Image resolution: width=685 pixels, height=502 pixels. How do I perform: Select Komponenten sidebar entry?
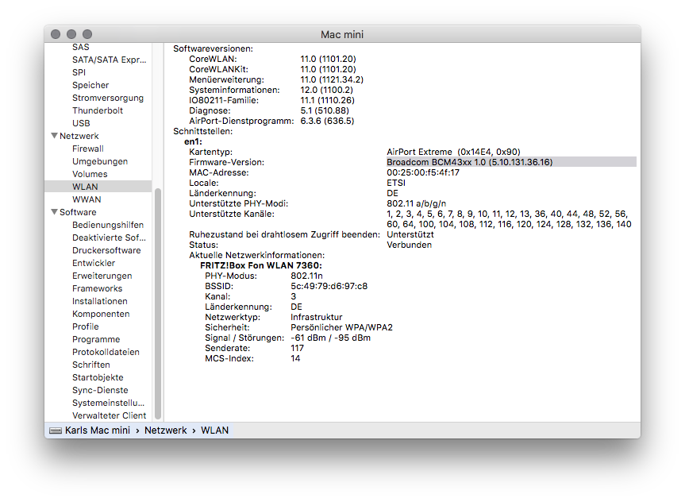coord(101,314)
